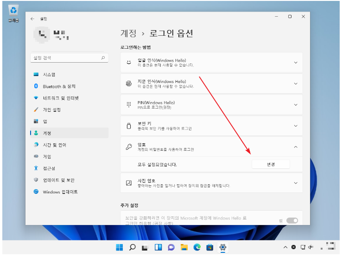The width and height of the screenshot is (342, 257).
Task: Open the Widgets panel from the taskbar
Action: 158,247
